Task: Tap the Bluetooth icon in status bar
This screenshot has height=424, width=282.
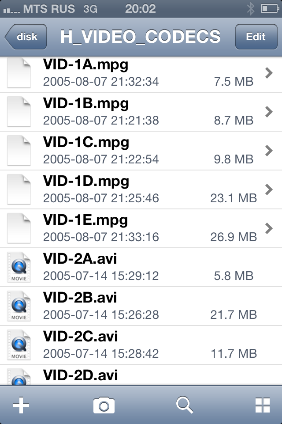Action: click(x=251, y=8)
